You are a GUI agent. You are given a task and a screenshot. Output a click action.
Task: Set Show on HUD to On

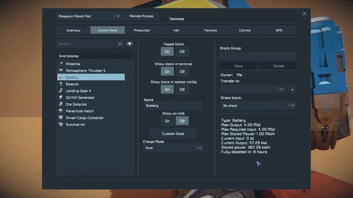pos(167,121)
